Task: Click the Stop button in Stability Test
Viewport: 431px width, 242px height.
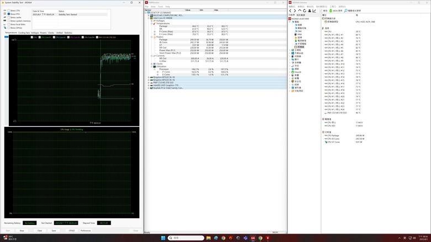Action: pos(22,230)
